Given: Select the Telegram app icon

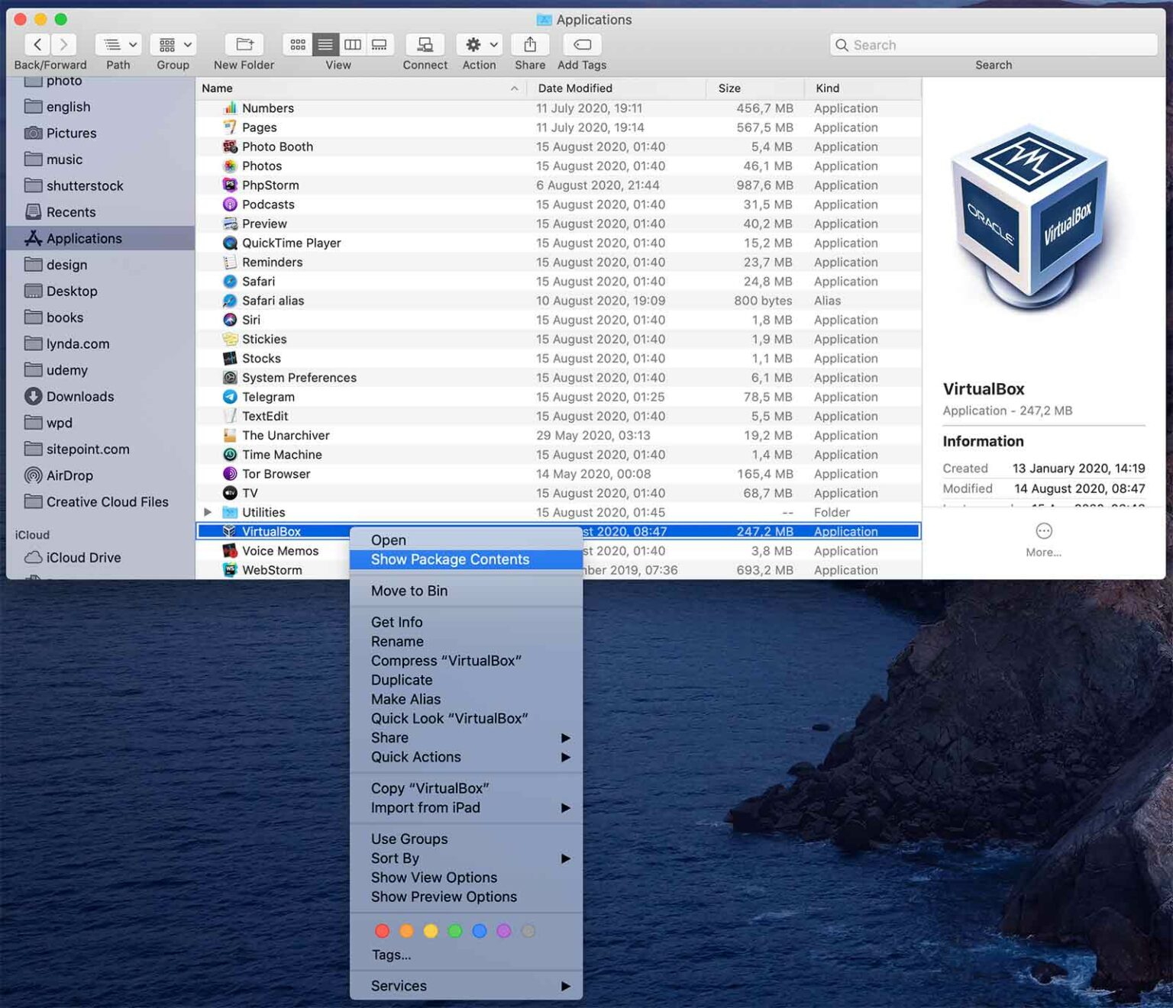Looking at the screenshot, I should [x=231, y=397].
